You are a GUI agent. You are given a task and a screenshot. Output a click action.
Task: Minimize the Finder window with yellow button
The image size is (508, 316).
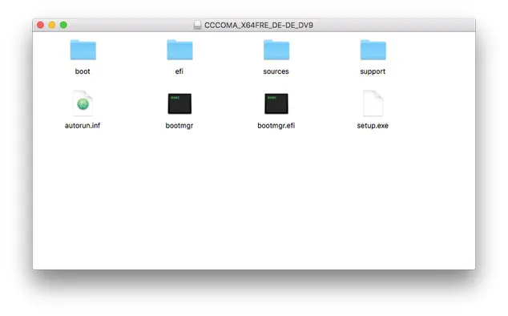(52, 25)
